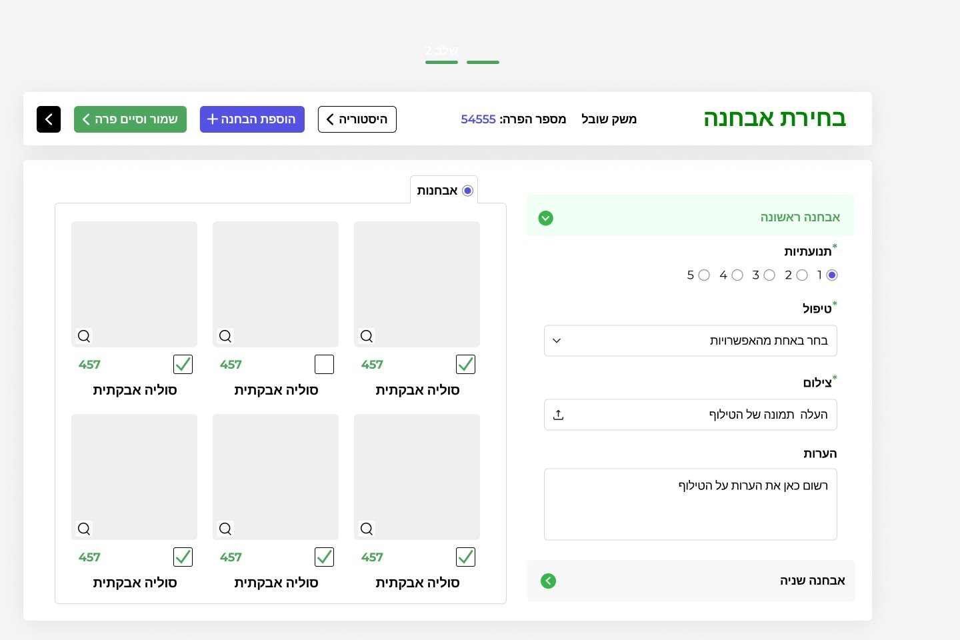Viewport: 960px width, 640px height.
Task: Uncheck the top-right diagnosis card checkbox
Action: coord(465,364)
